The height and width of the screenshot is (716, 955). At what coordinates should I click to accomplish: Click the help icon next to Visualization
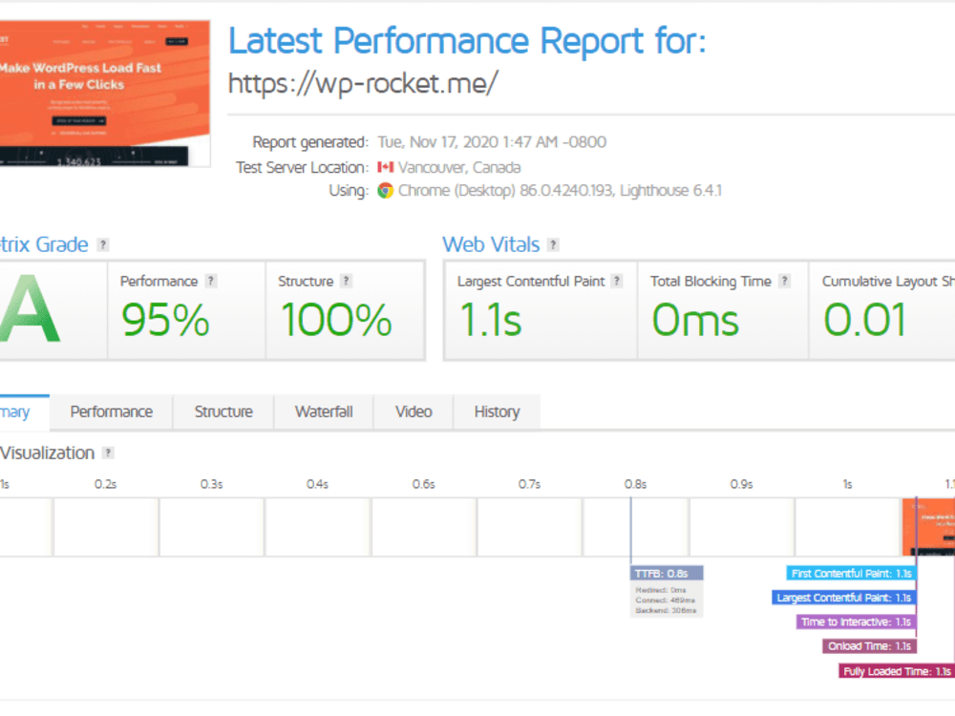[x=108, y=453]
